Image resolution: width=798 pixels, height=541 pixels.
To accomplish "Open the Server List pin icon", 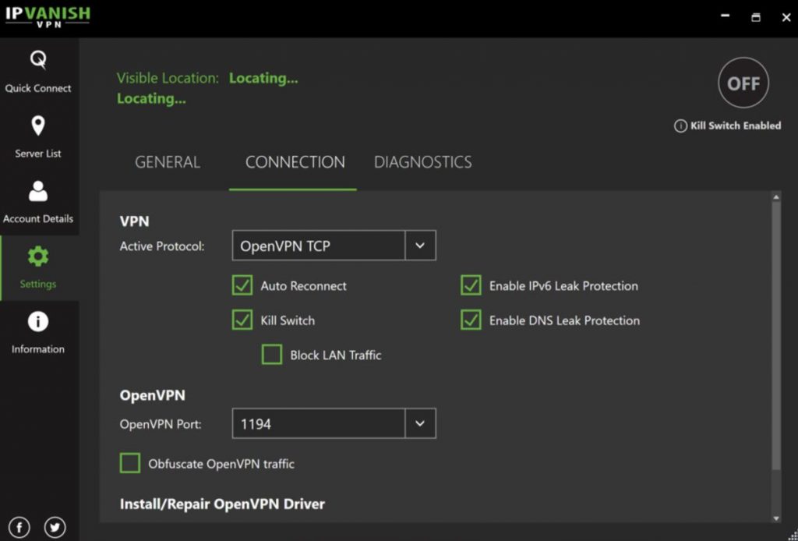I will (x=38, y=126).
